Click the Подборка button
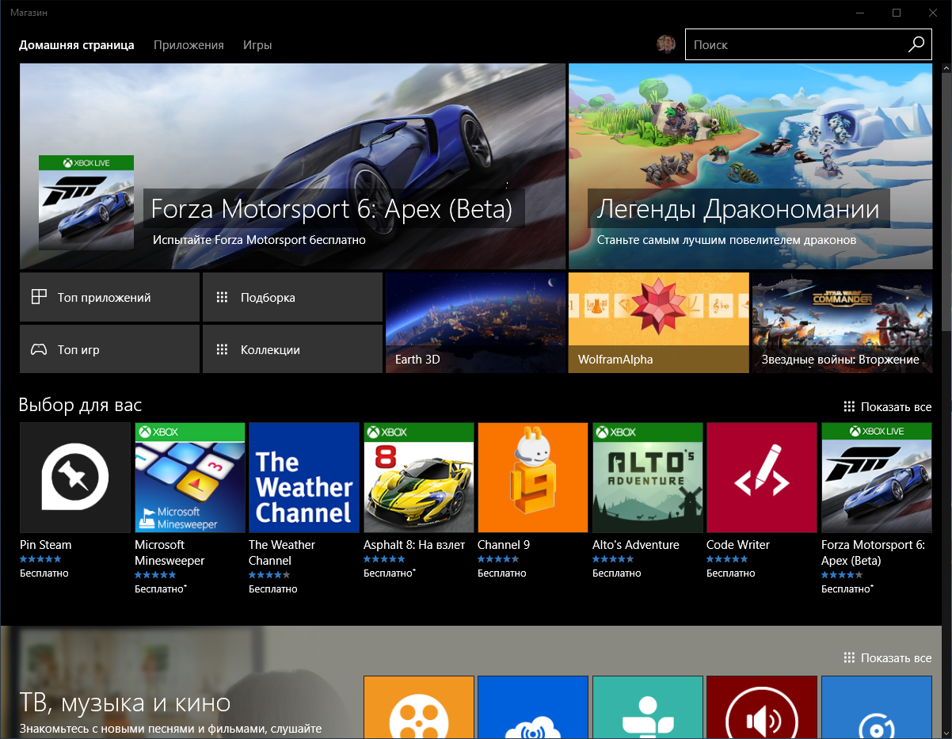Screen dimensions: 952x739 tap(292, 297)
